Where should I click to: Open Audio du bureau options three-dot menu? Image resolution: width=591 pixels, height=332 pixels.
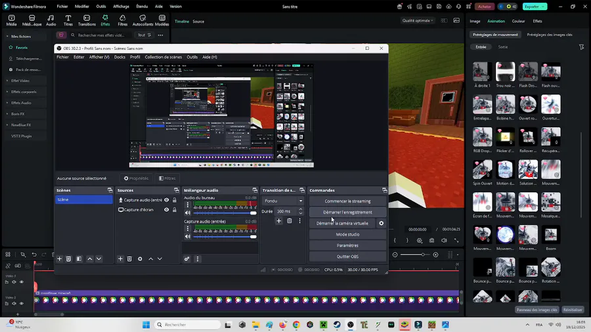pos(188,205)
